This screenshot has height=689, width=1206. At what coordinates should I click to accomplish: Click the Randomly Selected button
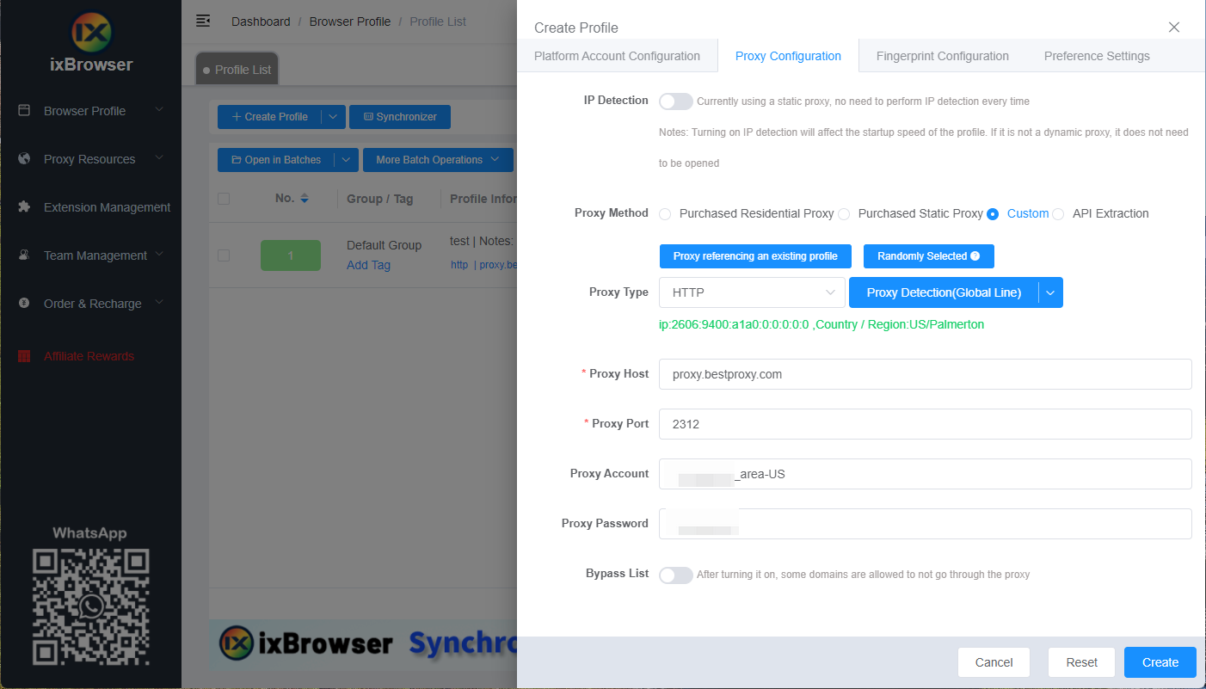coord(929,256)
